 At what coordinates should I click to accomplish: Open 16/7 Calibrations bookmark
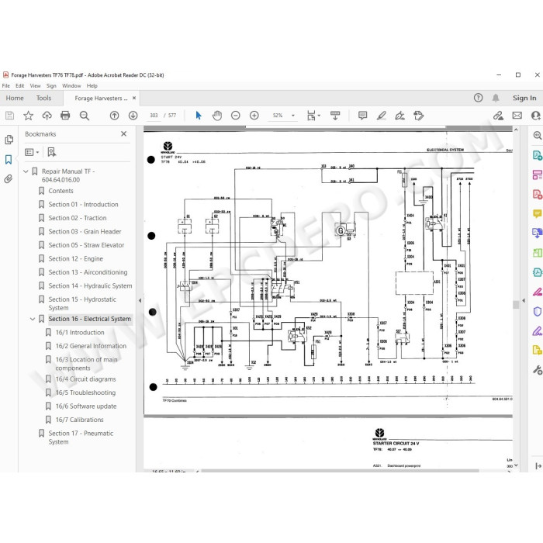click(x=80, y=420)
